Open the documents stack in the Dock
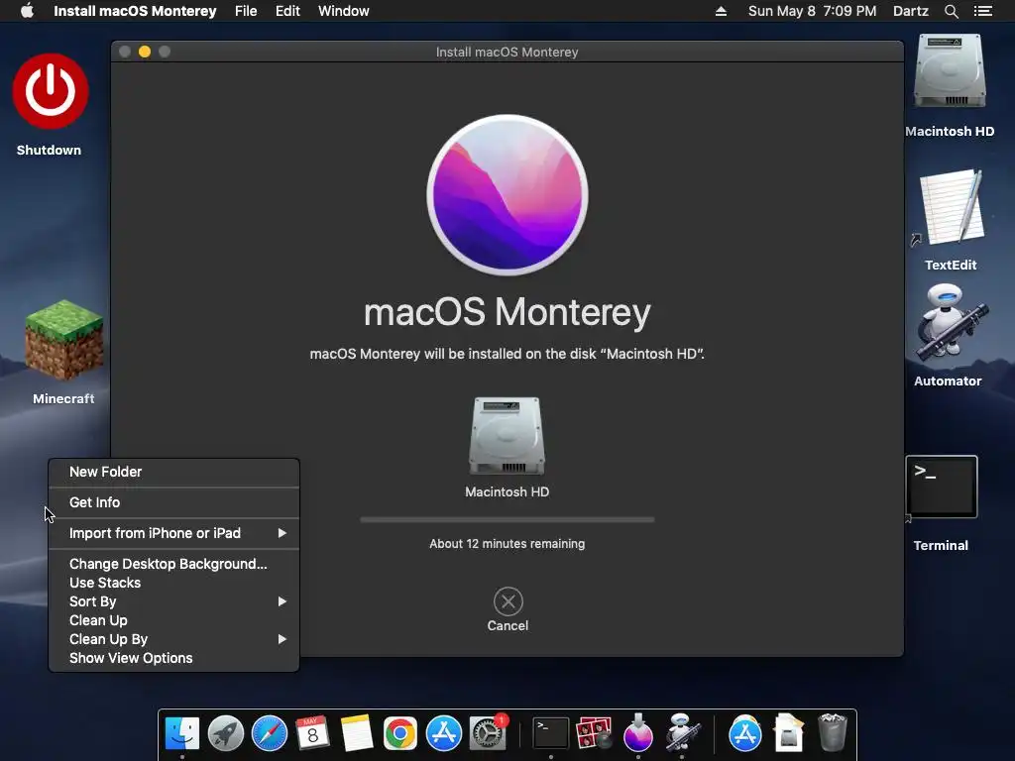This screenshot has width=1015, height=761. coord(789,733)
